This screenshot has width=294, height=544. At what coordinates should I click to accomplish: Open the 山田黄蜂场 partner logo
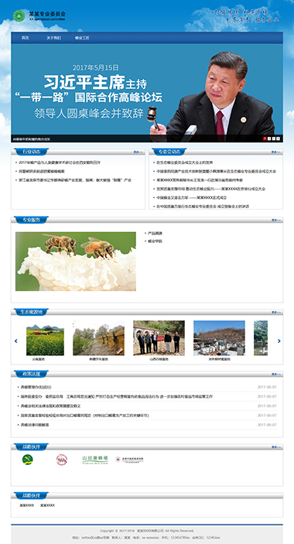coord(95,460)
